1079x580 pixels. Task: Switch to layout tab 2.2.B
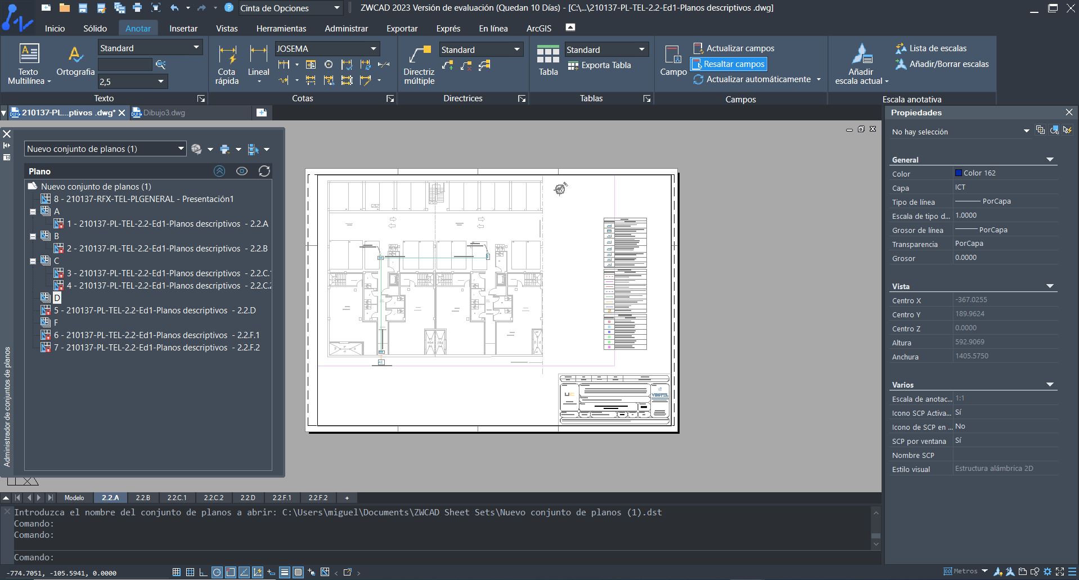tap(143, 498)
